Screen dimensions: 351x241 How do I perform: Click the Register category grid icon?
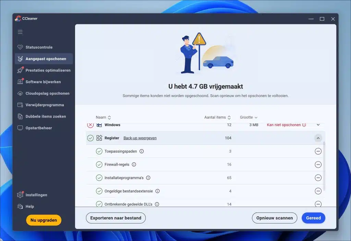point(99,138)
